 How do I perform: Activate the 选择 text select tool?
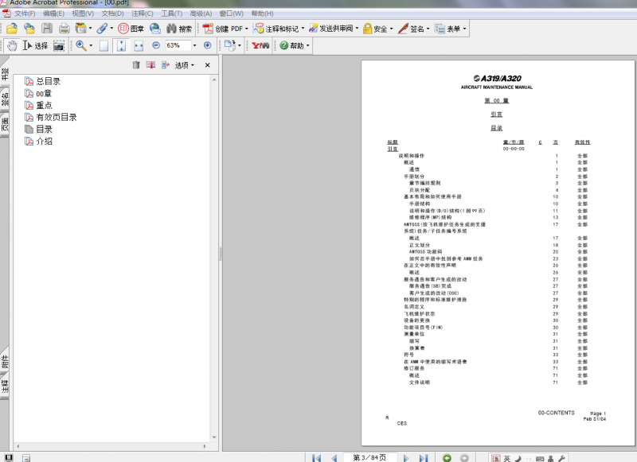click(35, 45)
